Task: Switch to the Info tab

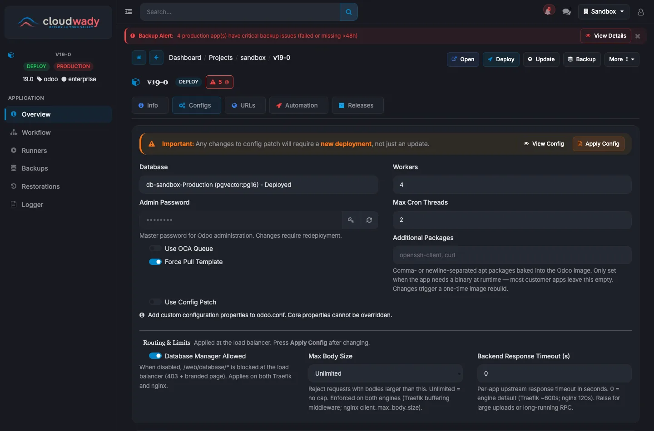Action: [150, 105]
